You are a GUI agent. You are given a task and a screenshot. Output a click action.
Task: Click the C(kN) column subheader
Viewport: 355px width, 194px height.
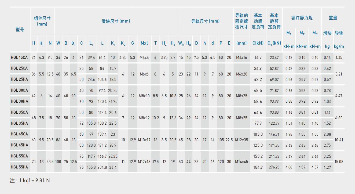[258, 43]
